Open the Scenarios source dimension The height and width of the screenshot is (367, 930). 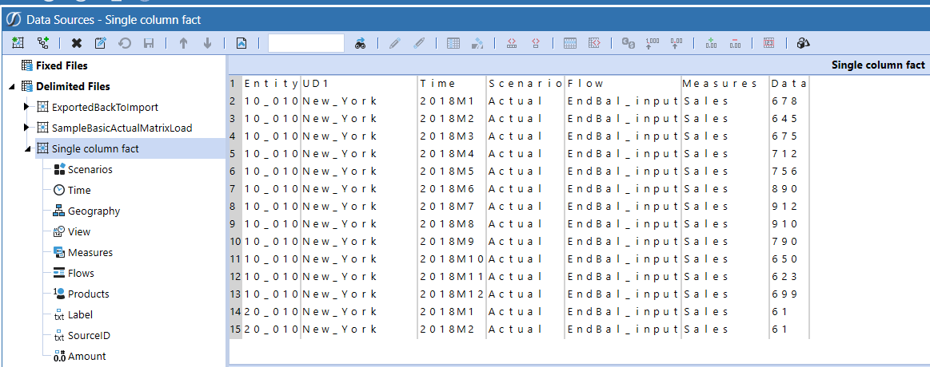90,170
